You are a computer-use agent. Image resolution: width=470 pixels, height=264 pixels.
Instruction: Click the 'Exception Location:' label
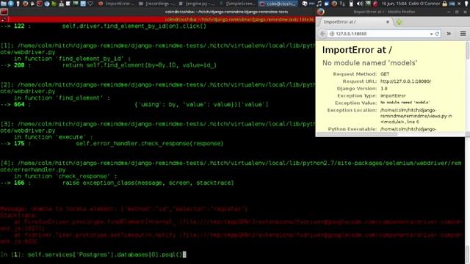coord(352,110)
